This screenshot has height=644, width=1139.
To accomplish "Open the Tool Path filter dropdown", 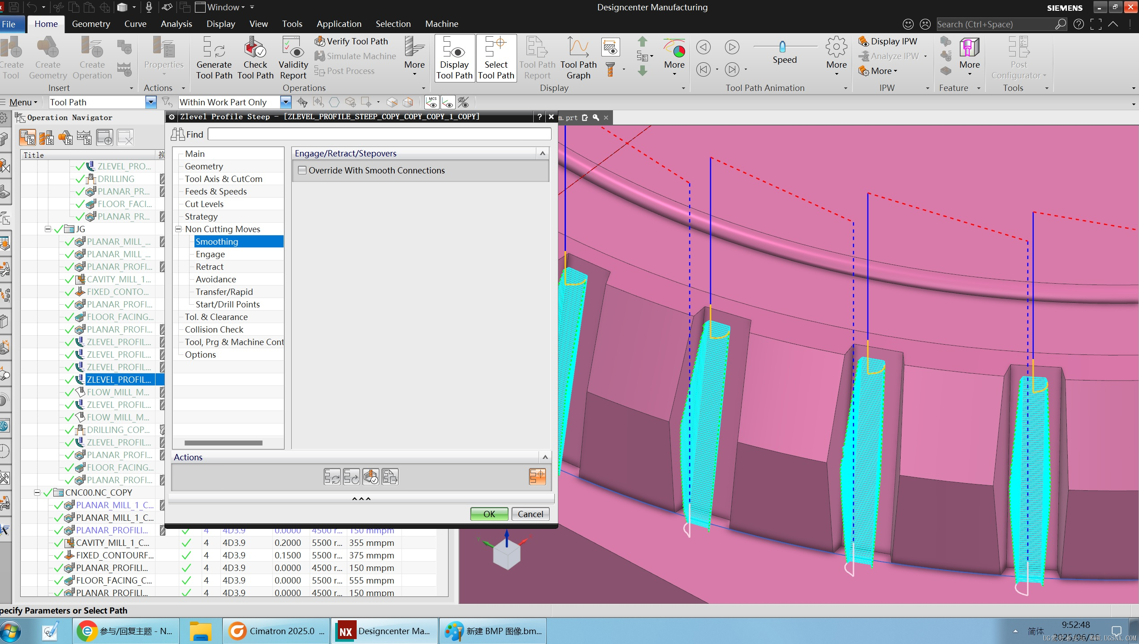I will (x=151, y=102).
